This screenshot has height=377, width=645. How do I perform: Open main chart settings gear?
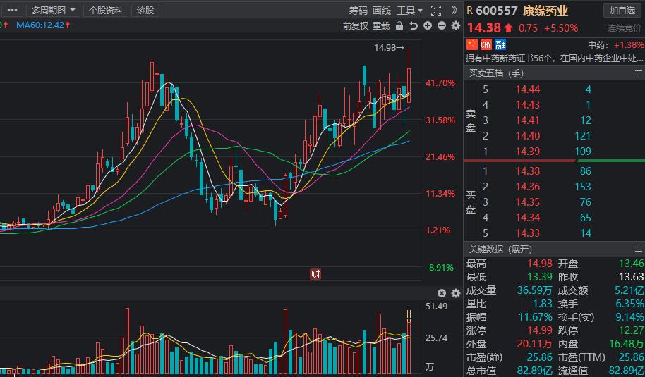coord(455,26)
